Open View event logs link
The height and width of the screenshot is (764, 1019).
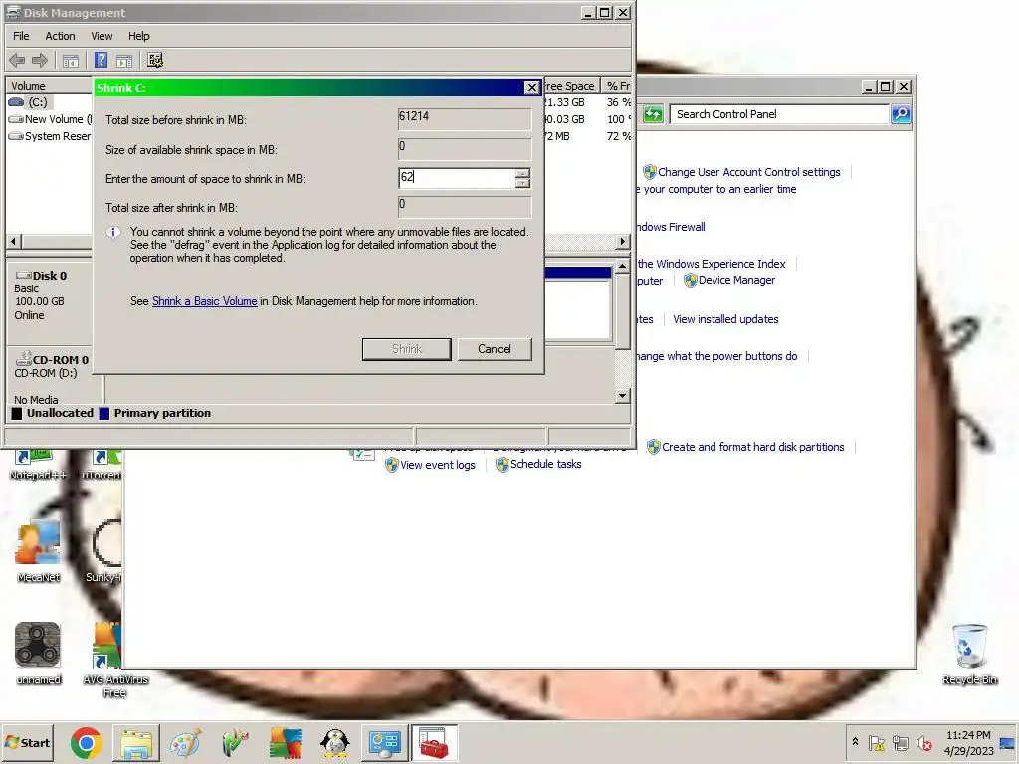438,465
